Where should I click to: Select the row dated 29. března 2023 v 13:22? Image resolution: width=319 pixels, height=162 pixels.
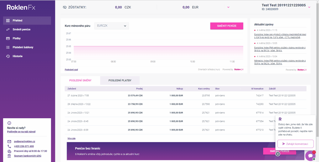pyautogui.click(x=185, y=104)
